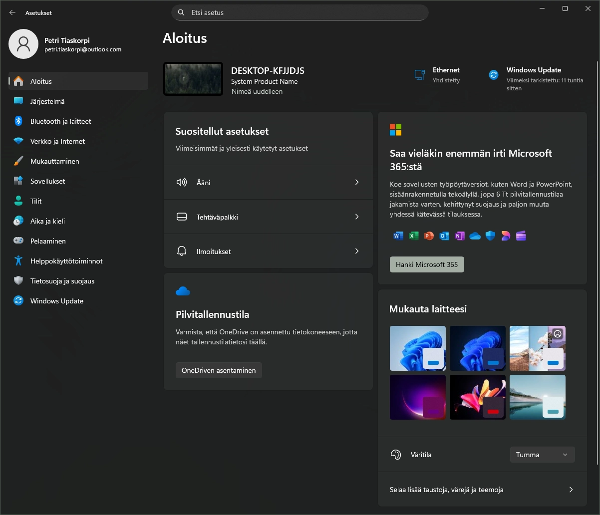Select the colorful flower dark theme thumbnail
Image resolution: width=600 pixels, height=515 pixels.
(x=477, y=397)
